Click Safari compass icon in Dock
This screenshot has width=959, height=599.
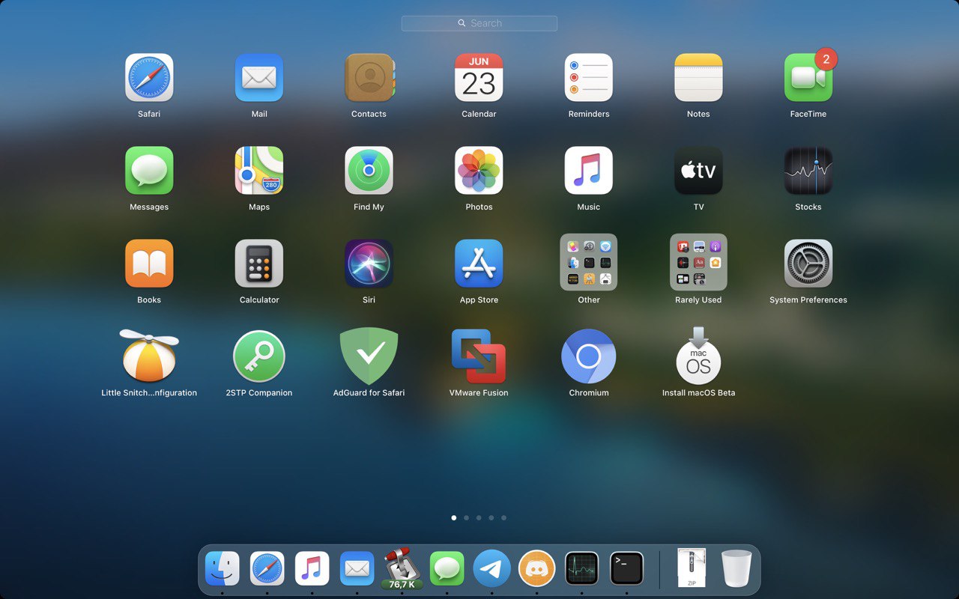(267, 568)
